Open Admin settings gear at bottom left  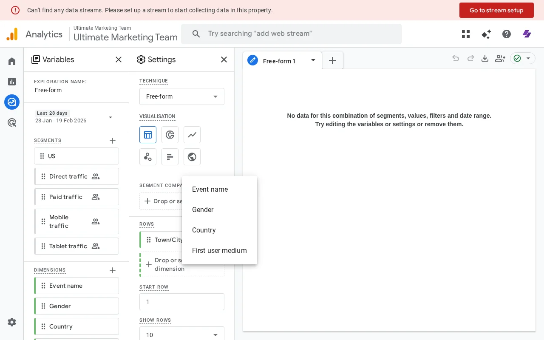(12, 322)
